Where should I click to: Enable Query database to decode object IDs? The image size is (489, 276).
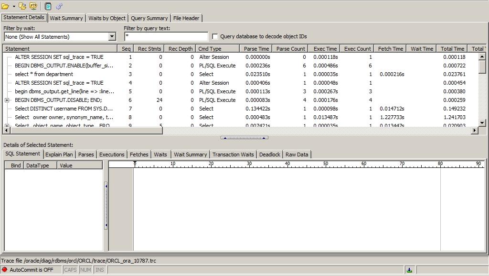[215, 36]
